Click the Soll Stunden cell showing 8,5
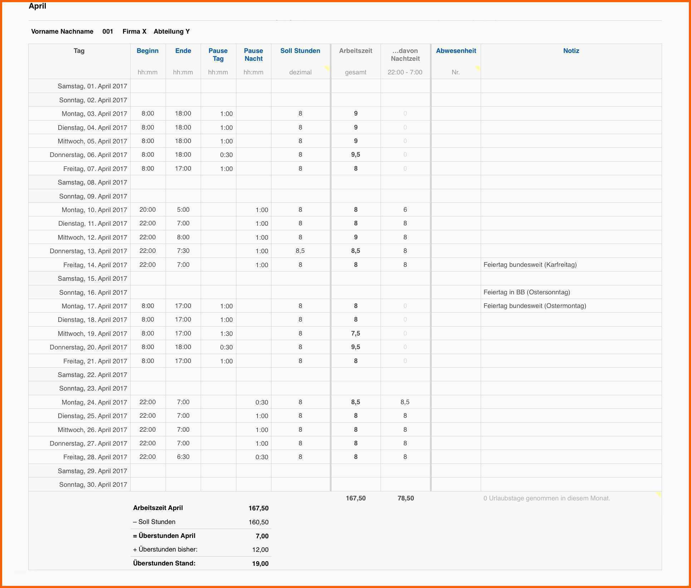This screenshot has height=588, width=691. (300, 251)
